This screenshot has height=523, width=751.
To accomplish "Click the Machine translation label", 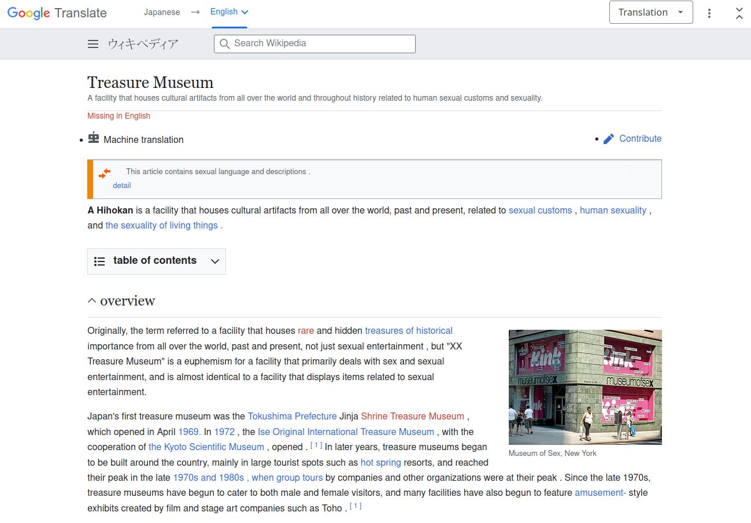I will pyautogui.click(x=143, y=140).
